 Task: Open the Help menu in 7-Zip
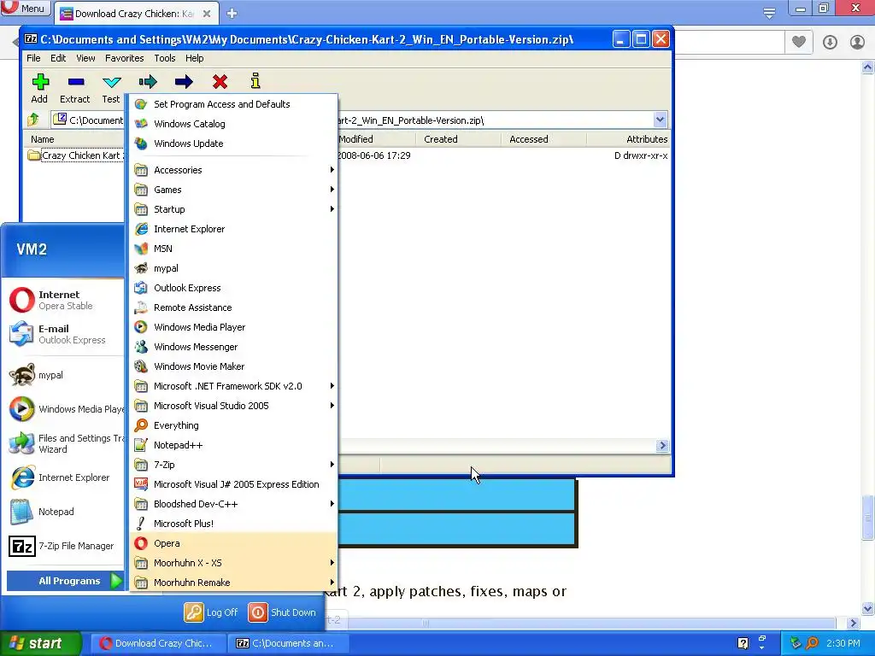(x=194, y=58)
